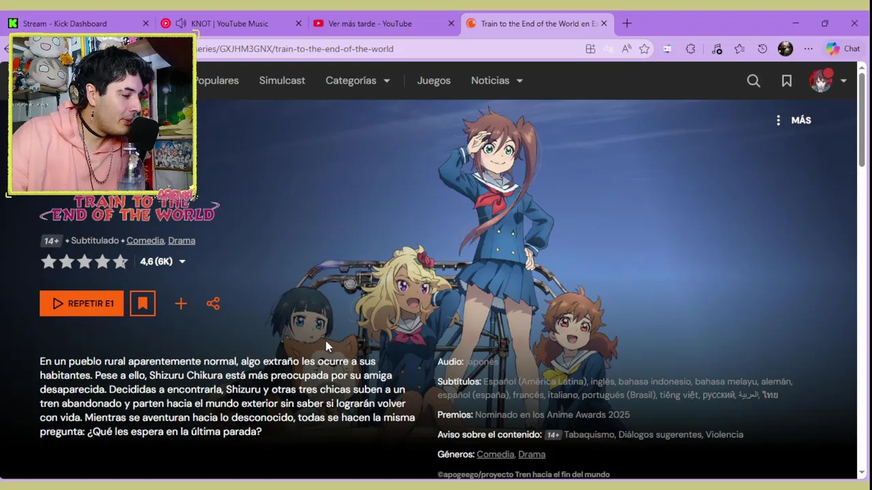Open the Edge profile picture
Image resolution: width=872 pixels, height=490 pixels.
click(x=785, y=49)
